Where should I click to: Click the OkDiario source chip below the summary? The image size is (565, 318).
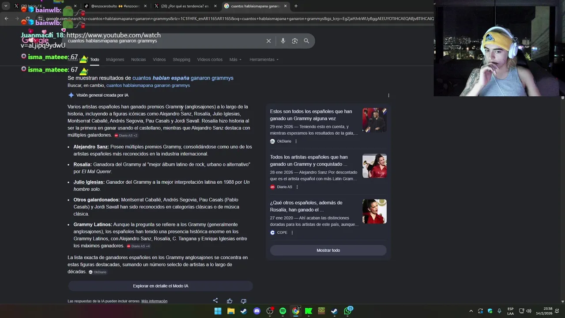(98, 272)
